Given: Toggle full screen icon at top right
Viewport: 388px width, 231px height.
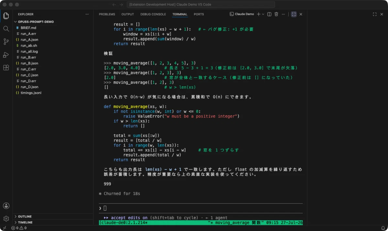Looking at the screenshot, I should click(374, 14).
